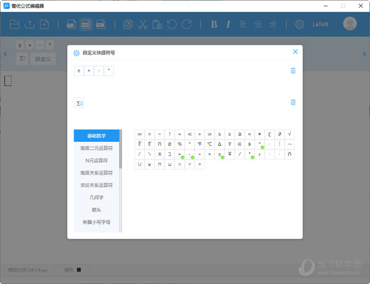Add the tilde ~ symbol
This screenshot has height=284, width=370.
[x=160, y=134]
